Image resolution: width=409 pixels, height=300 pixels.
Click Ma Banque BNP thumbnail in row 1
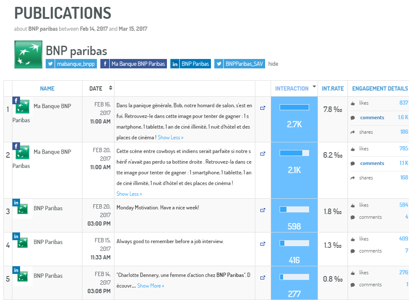22,107
